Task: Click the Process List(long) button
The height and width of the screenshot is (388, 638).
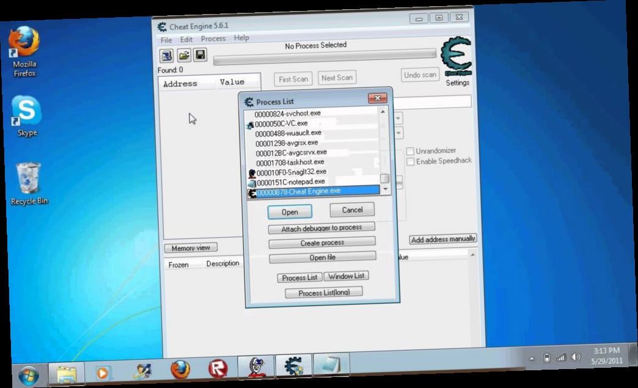Action: tap(324, 293)
